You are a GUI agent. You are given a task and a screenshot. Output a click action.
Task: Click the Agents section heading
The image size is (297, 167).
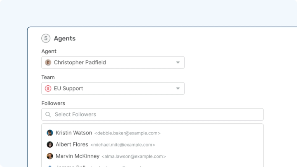65,38
